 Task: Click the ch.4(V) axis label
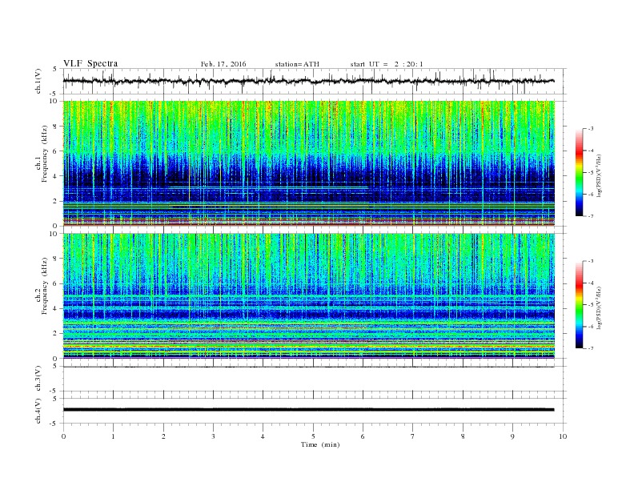pos(38,412)
